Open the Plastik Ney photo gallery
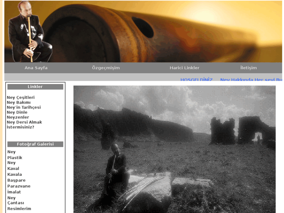This screenshot has height=213, width=284. coord(15,160)
